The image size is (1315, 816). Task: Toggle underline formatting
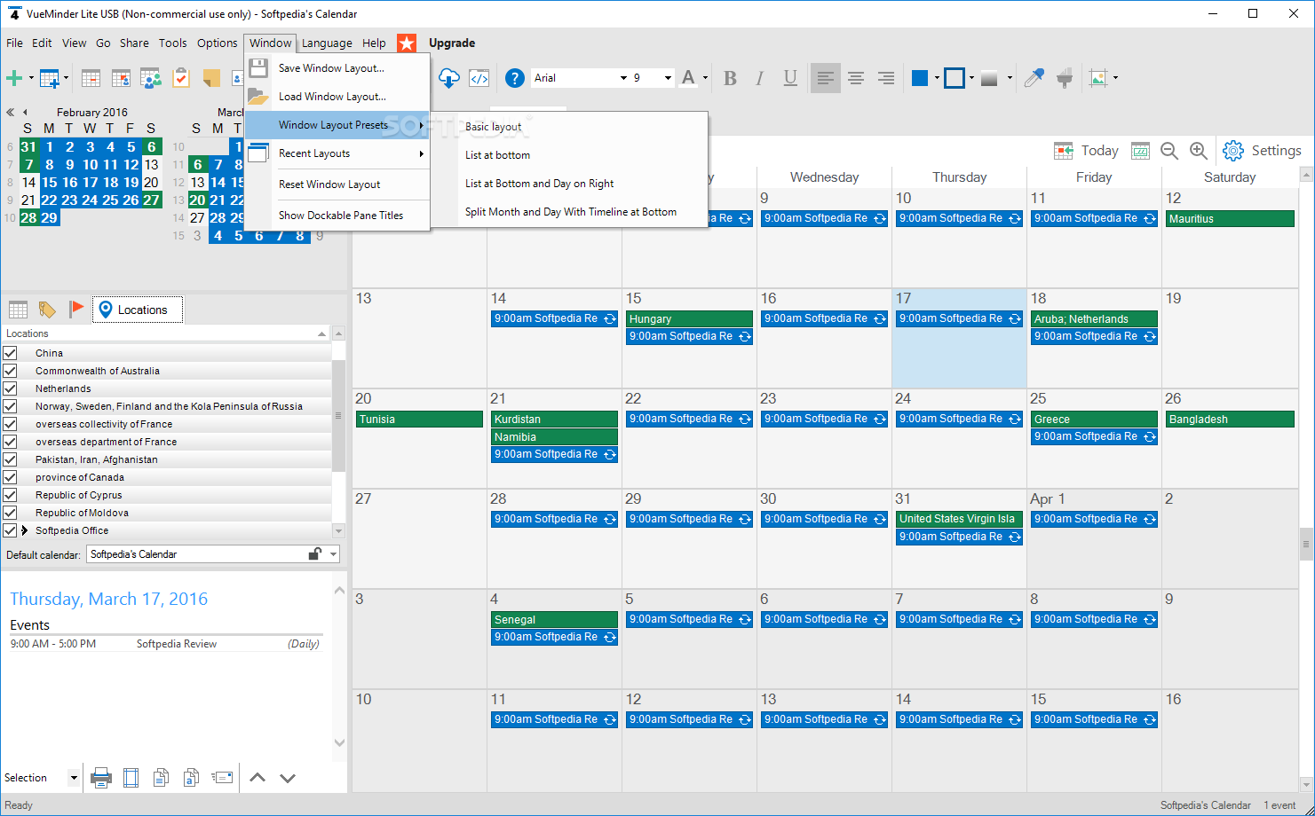click(x=790, y=78)
